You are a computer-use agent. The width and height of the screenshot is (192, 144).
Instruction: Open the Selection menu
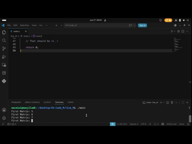click(25, 25)
